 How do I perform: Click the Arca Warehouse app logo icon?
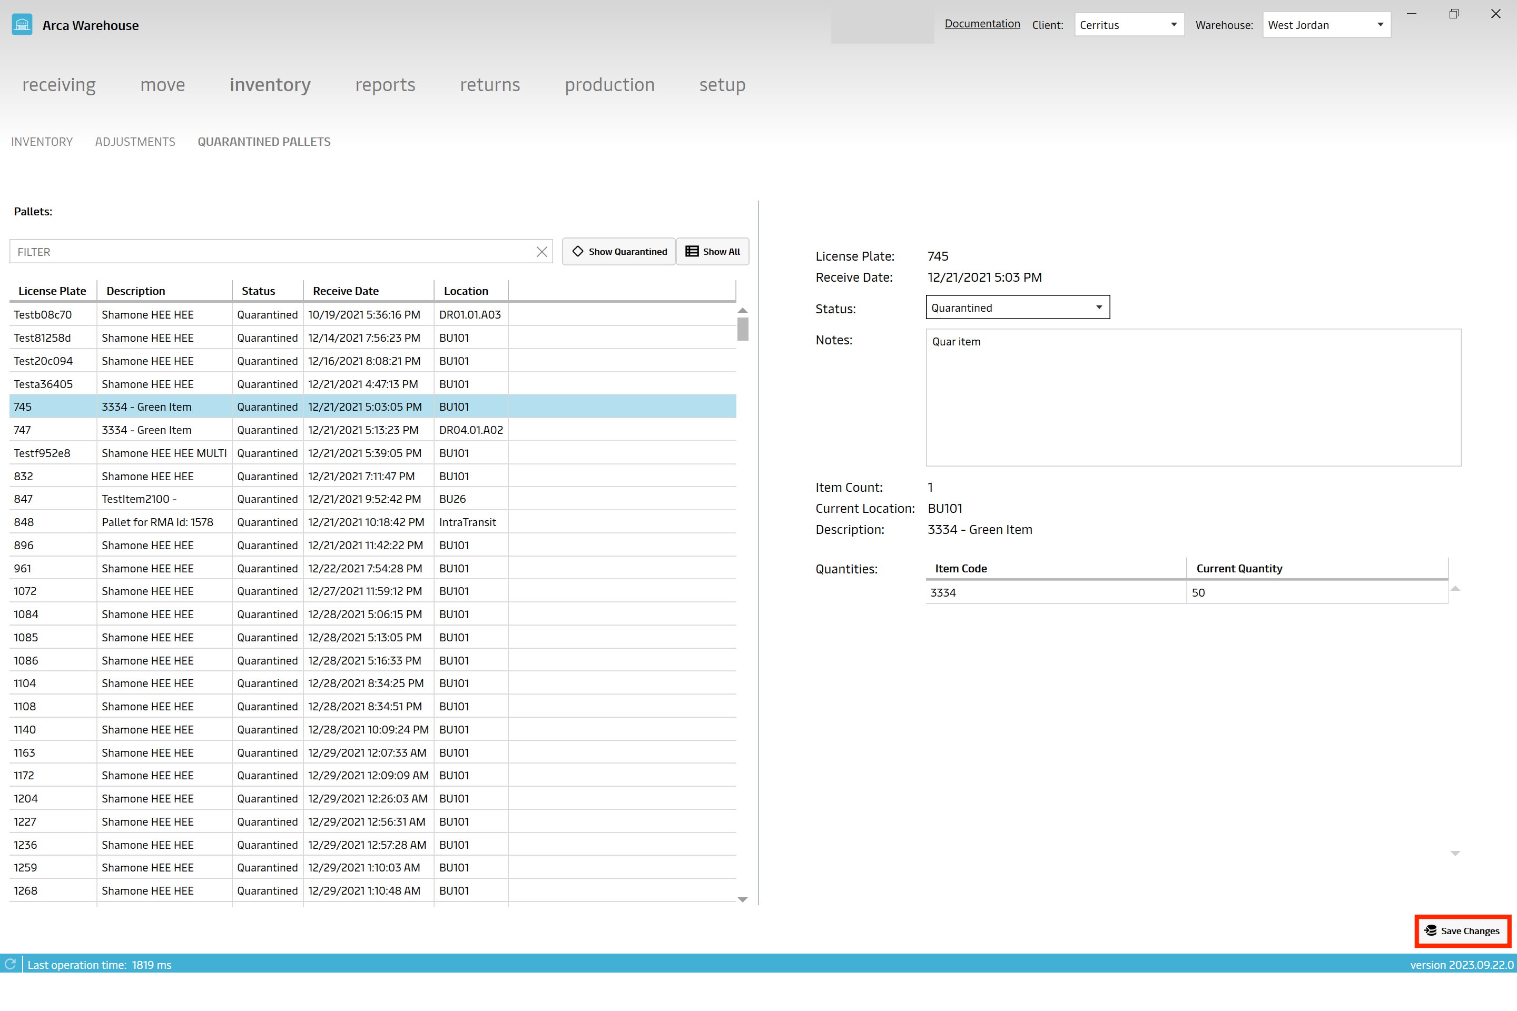pyautogui.click(x=22, y=25)
